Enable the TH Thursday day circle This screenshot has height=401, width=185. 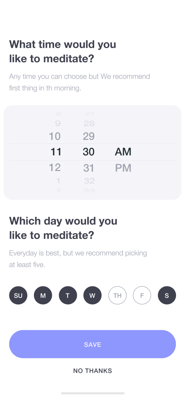coord(117,295)
